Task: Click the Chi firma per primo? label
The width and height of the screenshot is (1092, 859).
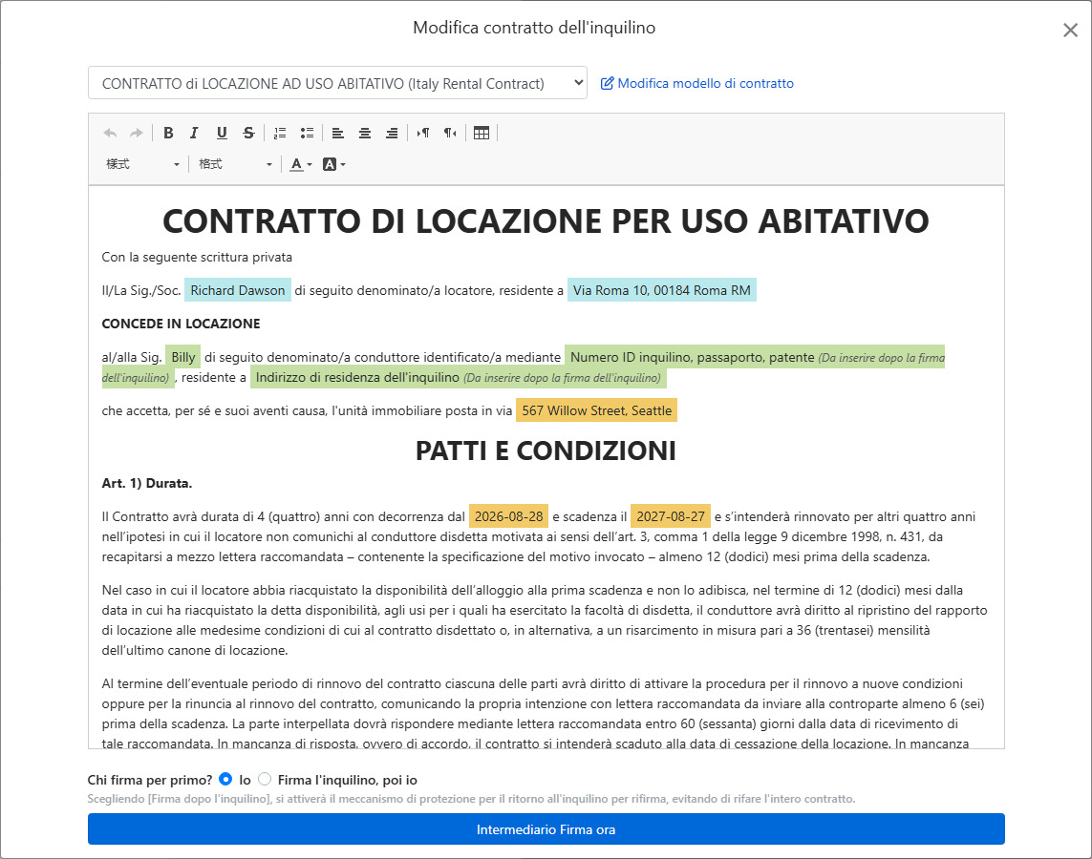Action: click(150, 780)
